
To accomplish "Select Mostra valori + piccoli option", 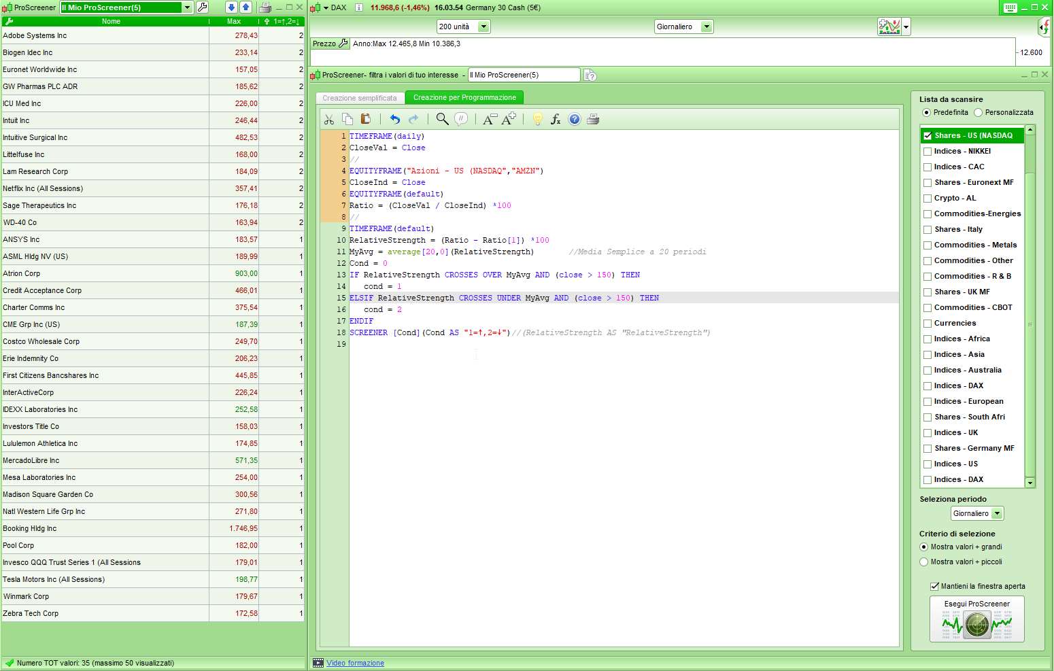I will pyautogui.click(x=924, y=562).
